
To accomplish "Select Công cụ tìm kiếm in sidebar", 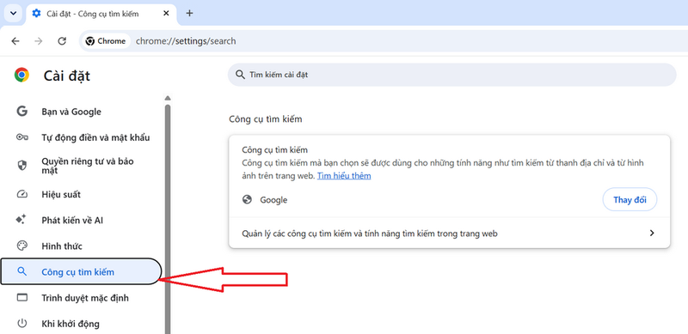I will pyautogui.click(x=81, y=272).
